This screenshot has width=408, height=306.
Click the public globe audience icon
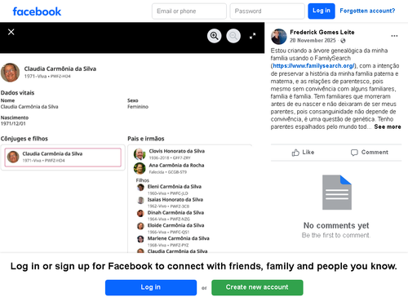[x=343, y=41]
